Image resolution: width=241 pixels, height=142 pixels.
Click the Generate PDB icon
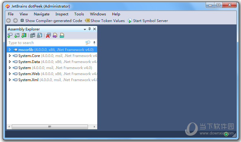[x=62, y=36]
